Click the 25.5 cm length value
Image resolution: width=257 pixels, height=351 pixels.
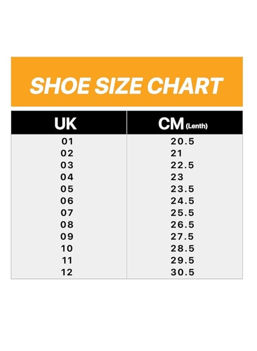(182, 213)
